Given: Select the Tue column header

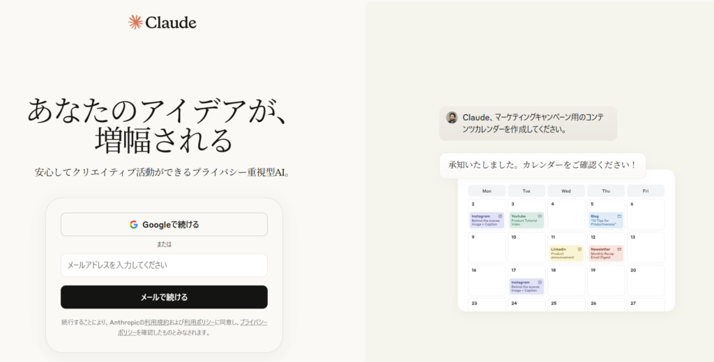Looking at the screenshot, I should pyautogui.click(x=526, y=191).
